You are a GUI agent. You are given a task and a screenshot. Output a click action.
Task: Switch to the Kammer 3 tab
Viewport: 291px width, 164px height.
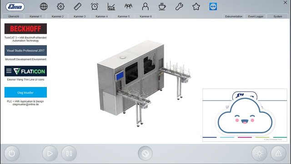click(x=80, y=16)
